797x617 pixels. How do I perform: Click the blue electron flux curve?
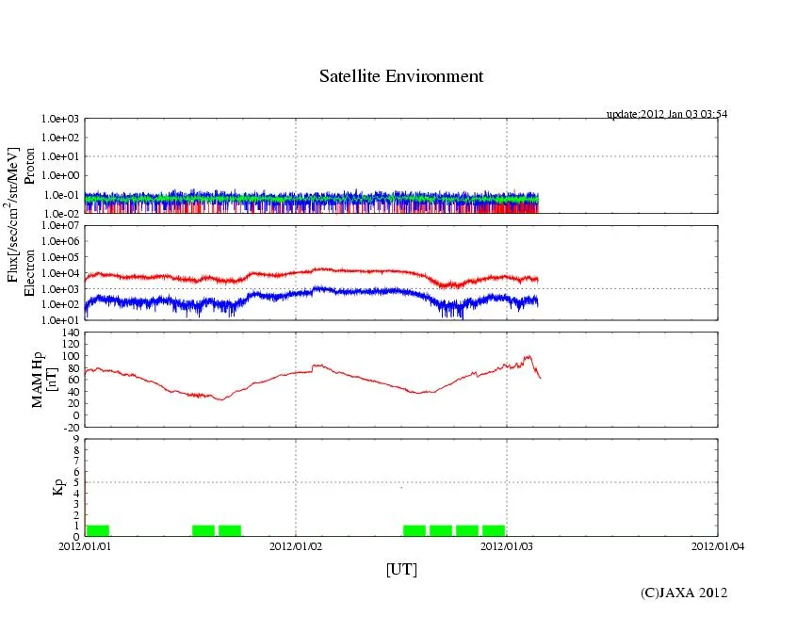point(320,291)
